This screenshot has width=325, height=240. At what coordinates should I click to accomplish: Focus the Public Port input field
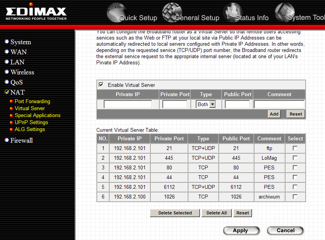[x=237, y=104]
